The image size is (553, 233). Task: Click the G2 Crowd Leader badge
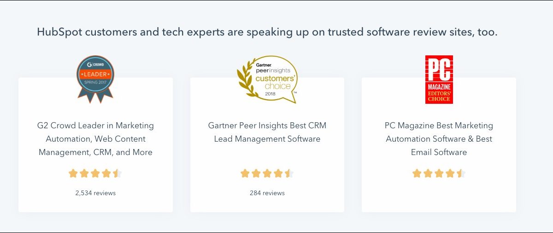[x=95, y=78]
